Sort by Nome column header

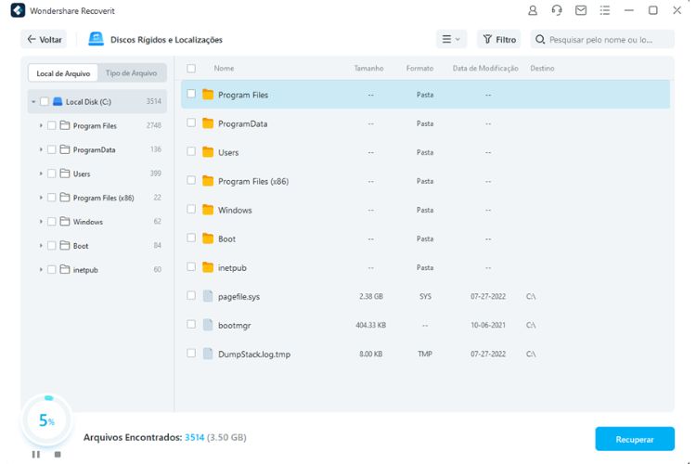click(224, 69)
